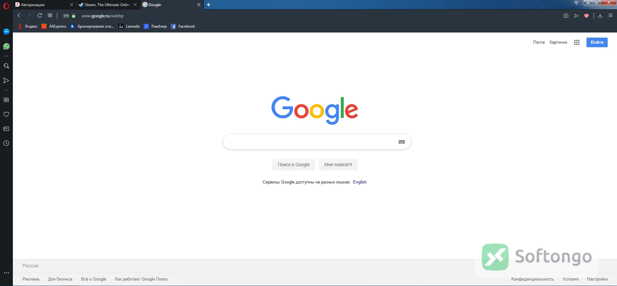
Task: Open personal news in the sidebar
Action: 6,129
